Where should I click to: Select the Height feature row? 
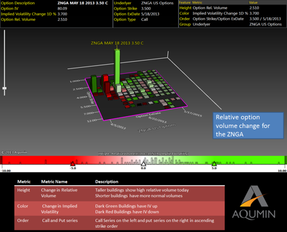233,8
